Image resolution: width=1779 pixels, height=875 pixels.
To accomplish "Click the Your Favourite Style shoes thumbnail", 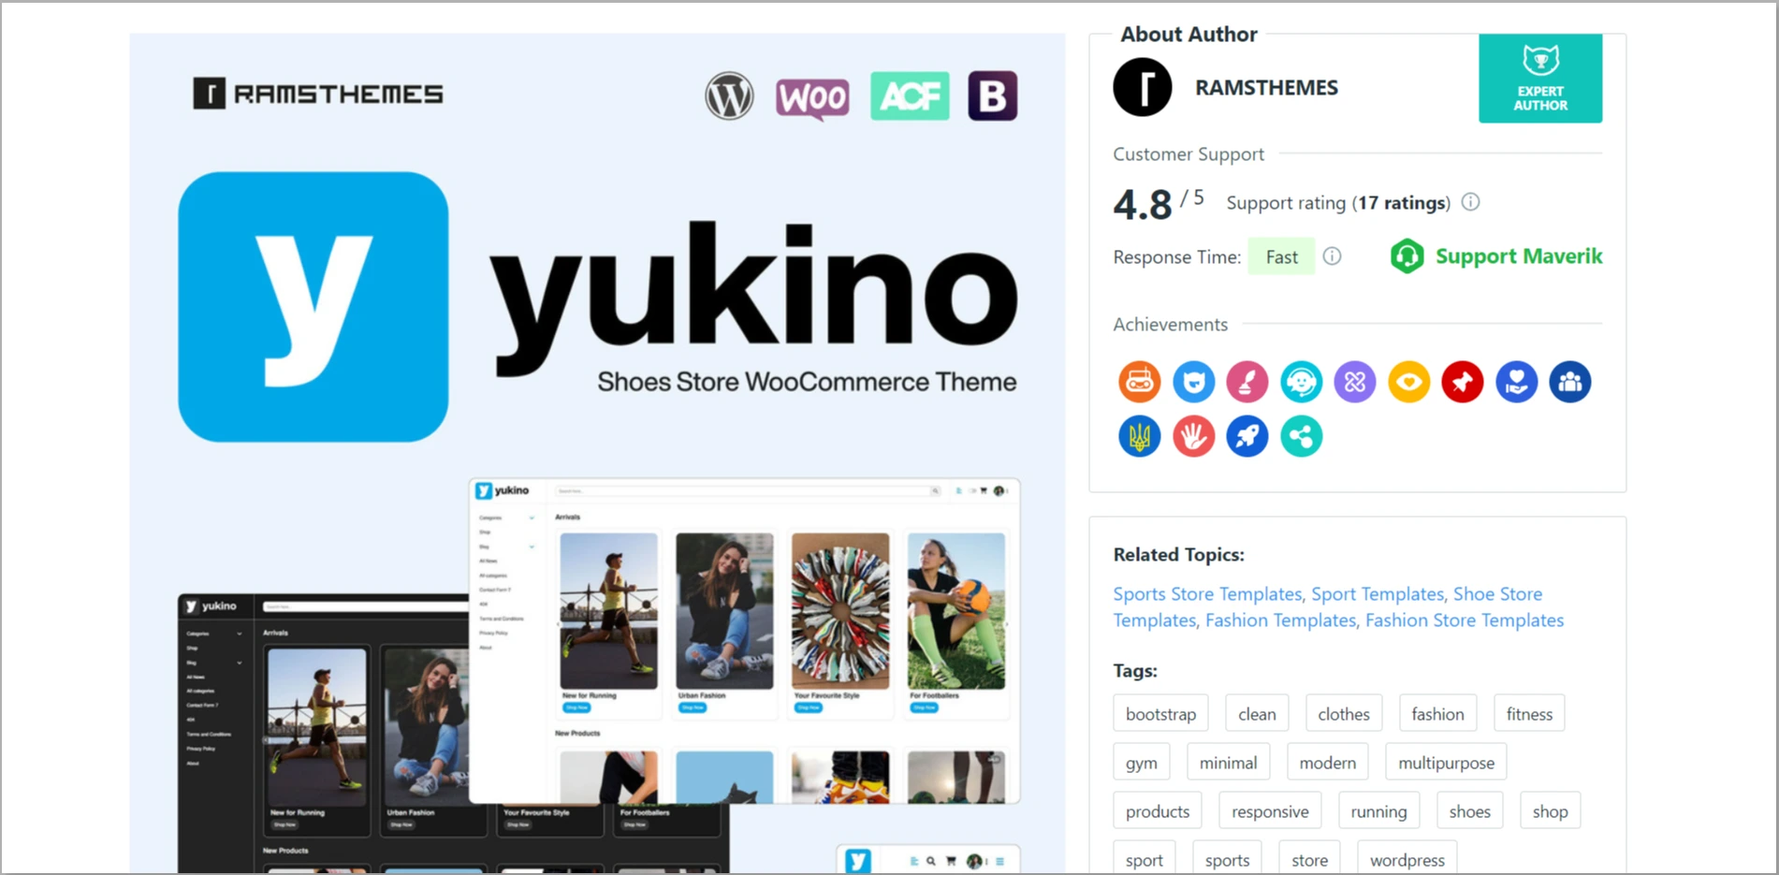I will [x=840, y=611].
